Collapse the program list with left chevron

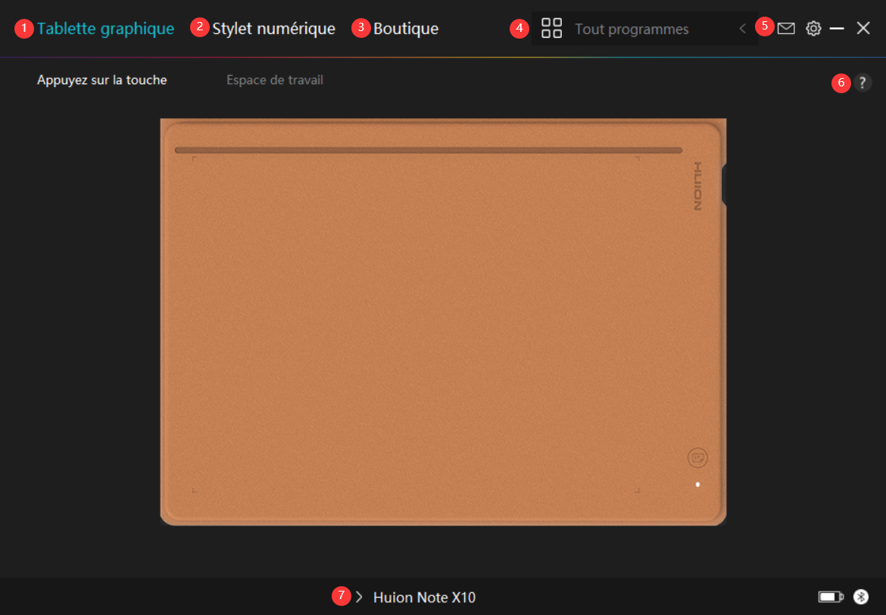742,28
